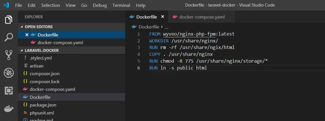The width and height of the screenshot is (325, 121).
Task: Select the Dockerfile editor tab
Action: pos(147,17)
